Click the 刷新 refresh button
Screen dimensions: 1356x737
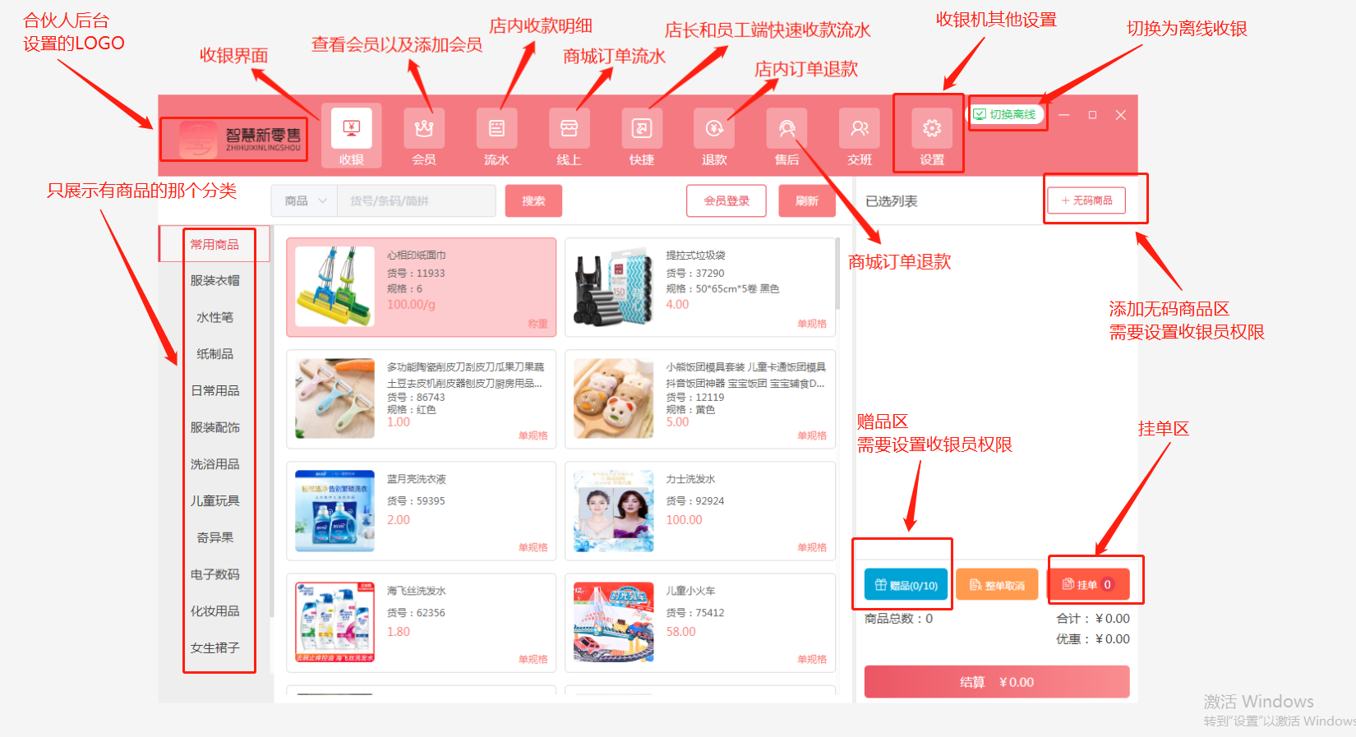point(807,200)
